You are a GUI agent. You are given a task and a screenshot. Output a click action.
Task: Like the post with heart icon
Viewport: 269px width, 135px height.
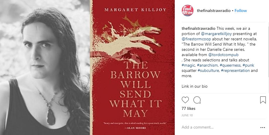(x=185, y=100)
